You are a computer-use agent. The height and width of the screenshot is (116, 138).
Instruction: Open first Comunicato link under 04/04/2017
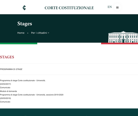5,88
